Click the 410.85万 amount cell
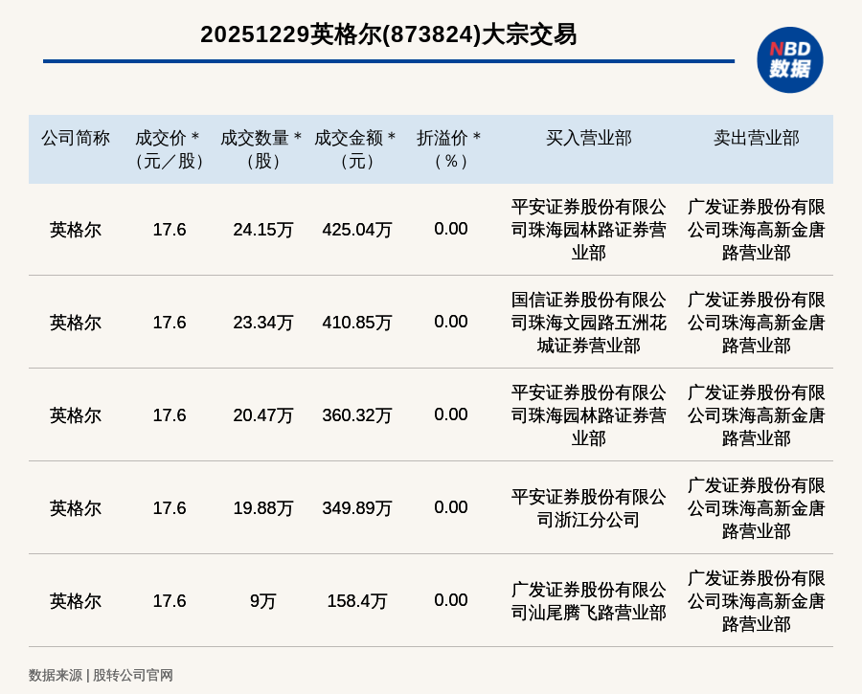Viewport: 862px width, 694px height. click(x=356, y=323)
